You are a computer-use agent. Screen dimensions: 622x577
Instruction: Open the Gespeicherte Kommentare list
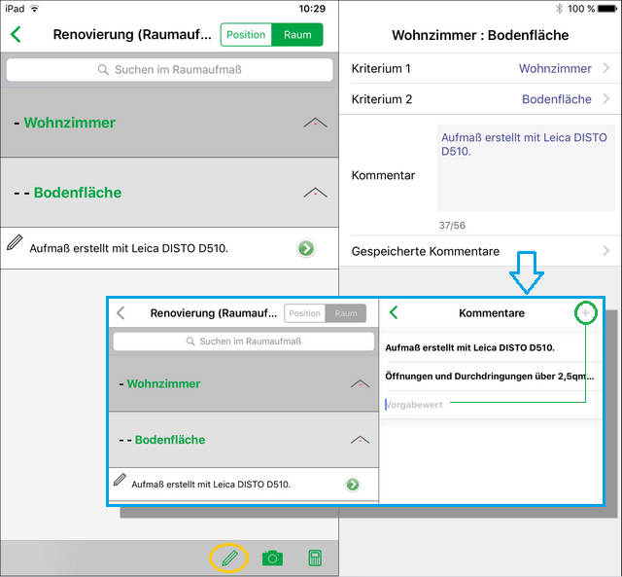pos(480,251)
